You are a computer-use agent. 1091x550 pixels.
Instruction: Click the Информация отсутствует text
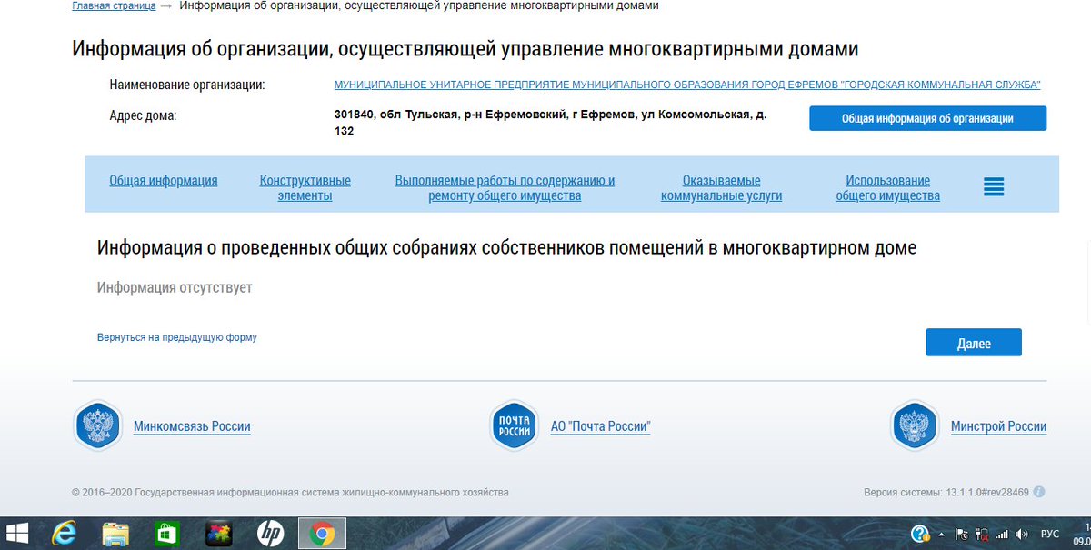pyautogui.click(x=175, y=287)
